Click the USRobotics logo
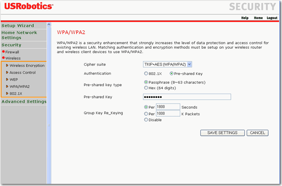Image resolution: width=282 pixels, height=186 pixels. pos(29,6)
